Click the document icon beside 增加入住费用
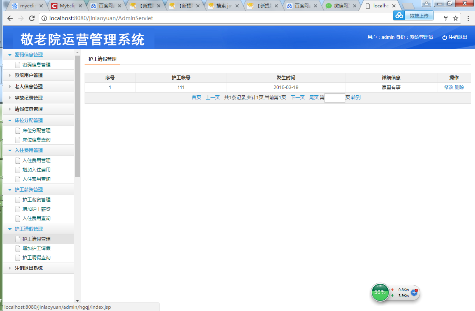 [x=17, y=170]
